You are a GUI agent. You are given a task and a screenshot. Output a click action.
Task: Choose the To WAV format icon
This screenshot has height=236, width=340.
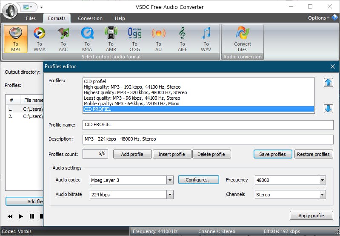coord(206,39)
